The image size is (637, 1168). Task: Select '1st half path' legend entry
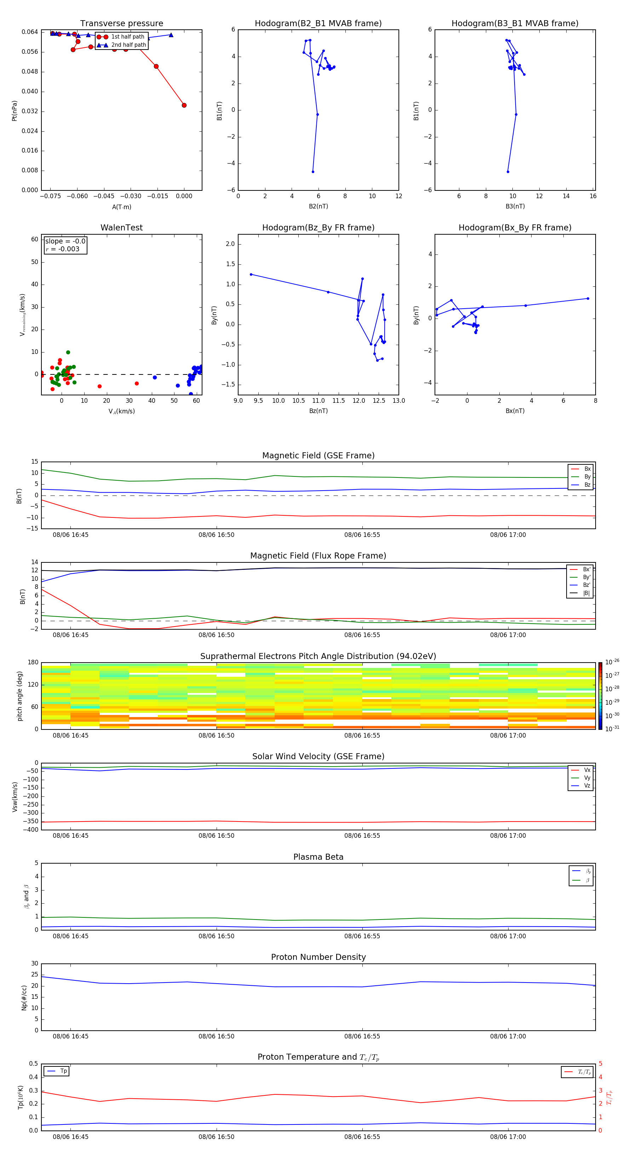[121, 37]
